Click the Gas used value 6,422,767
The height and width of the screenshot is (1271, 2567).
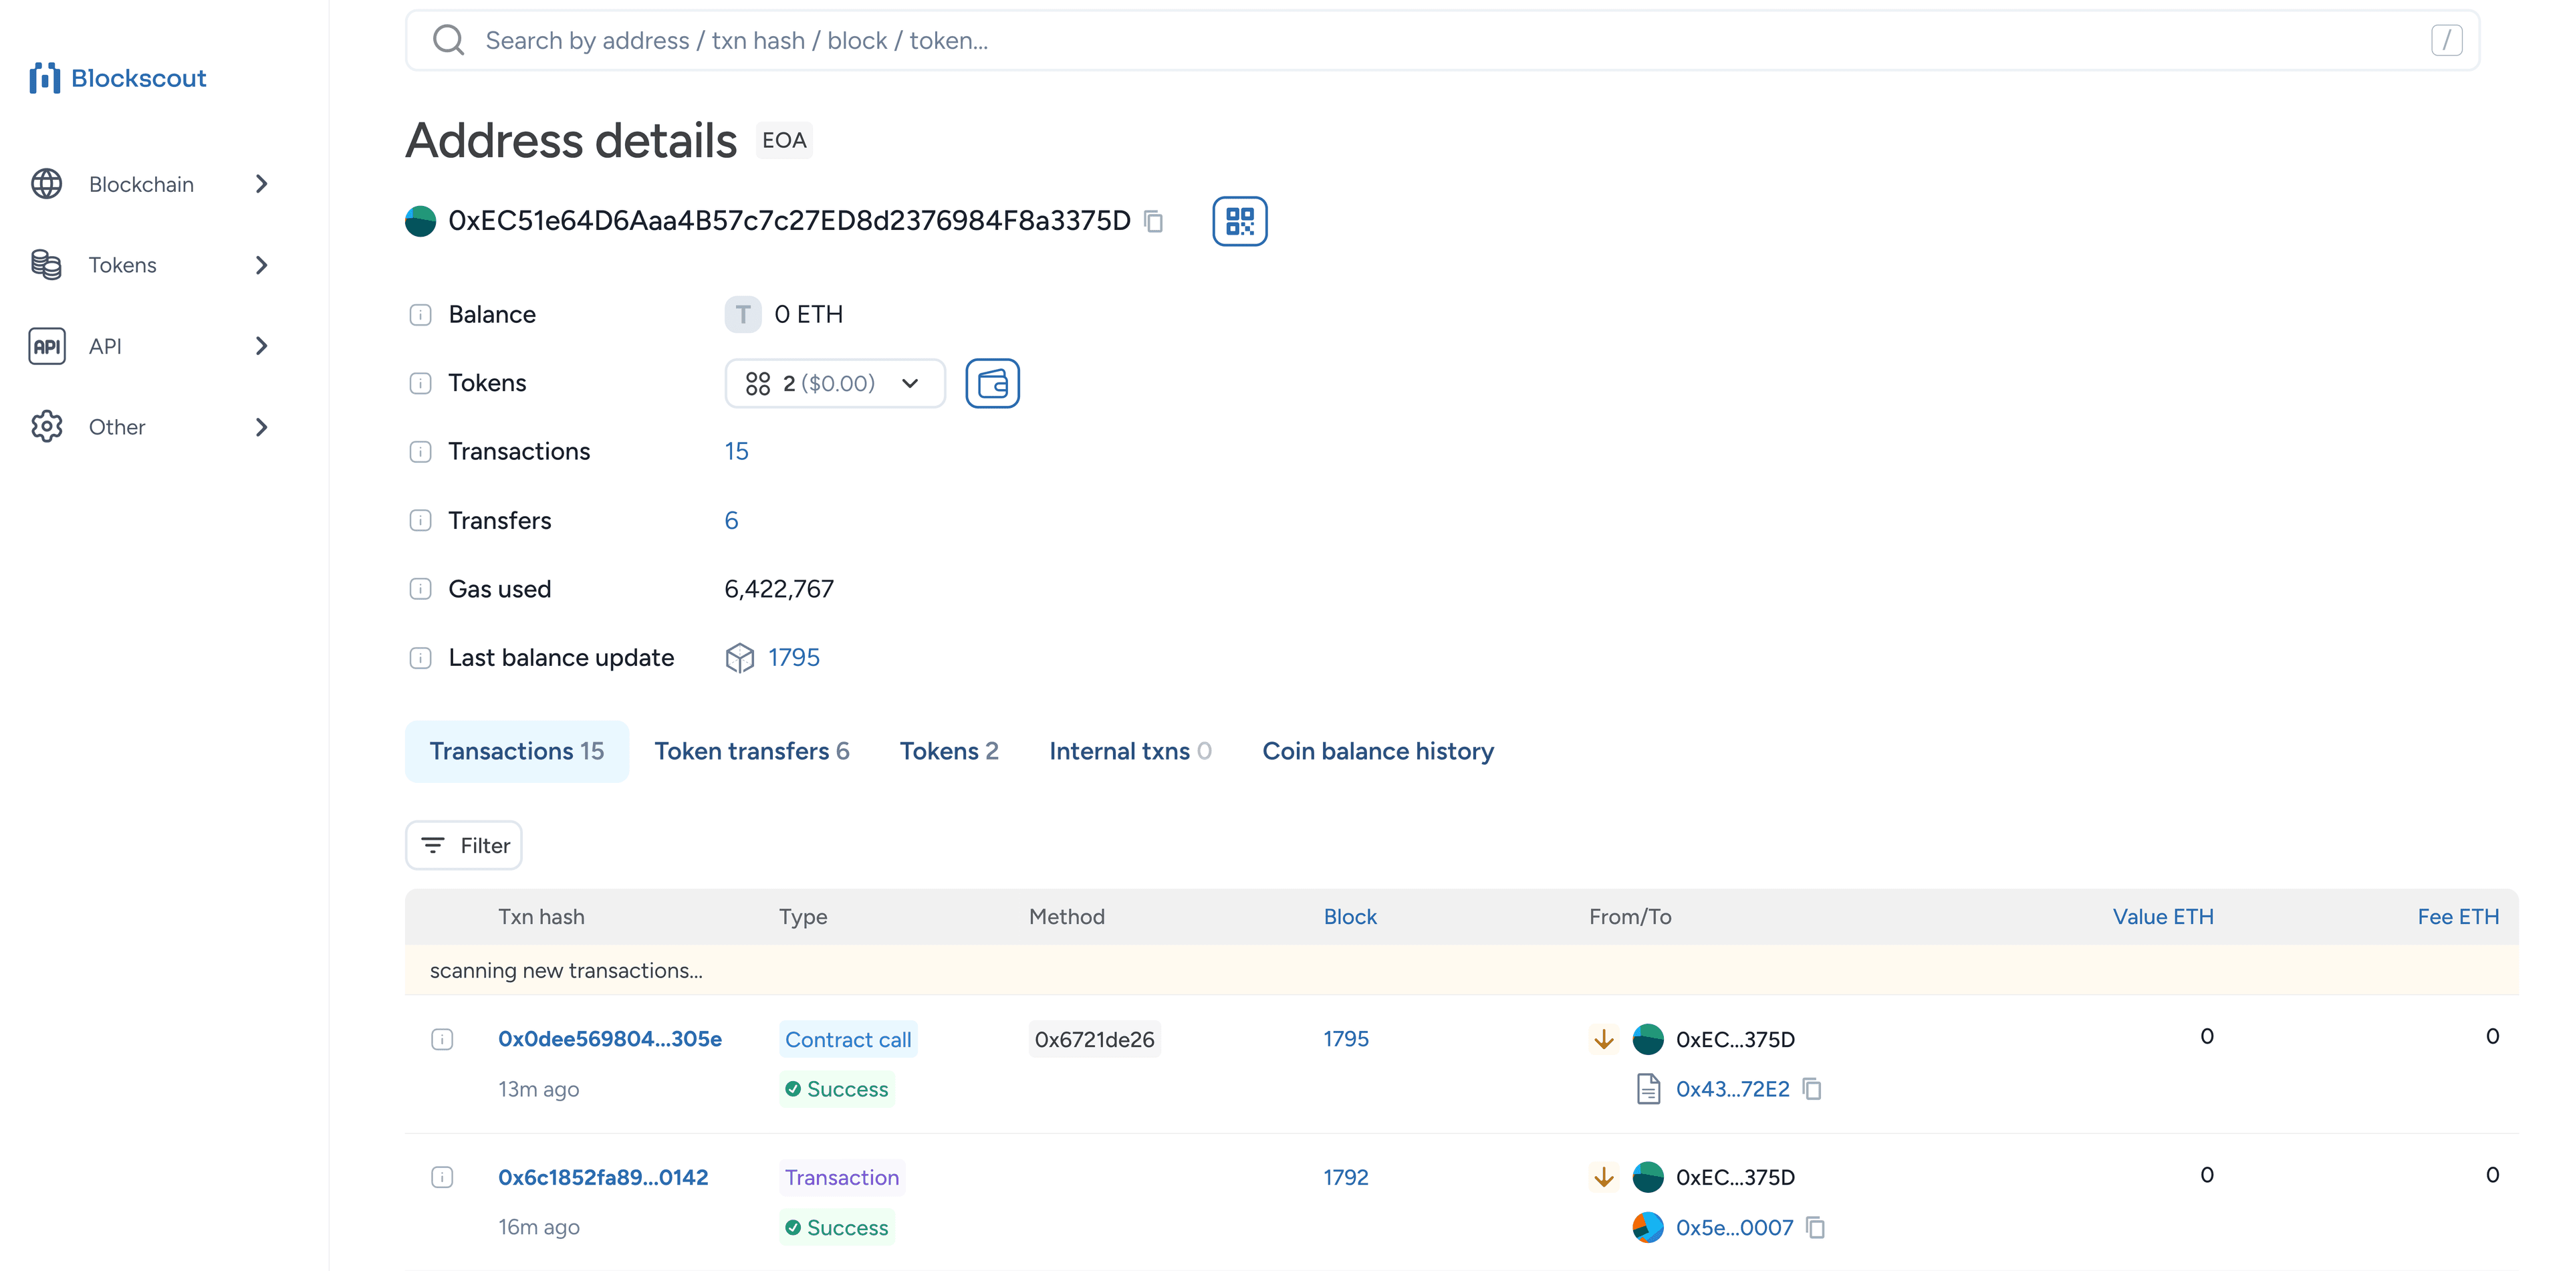(779, 589)
